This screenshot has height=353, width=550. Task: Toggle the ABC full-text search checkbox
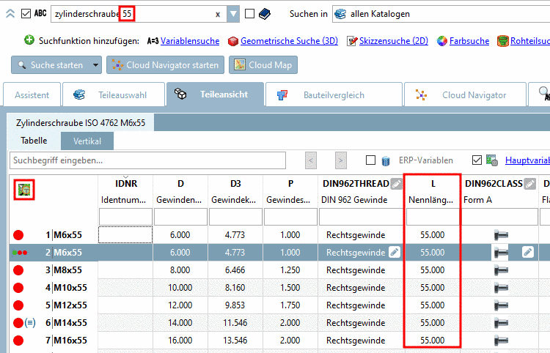[26, 14]
